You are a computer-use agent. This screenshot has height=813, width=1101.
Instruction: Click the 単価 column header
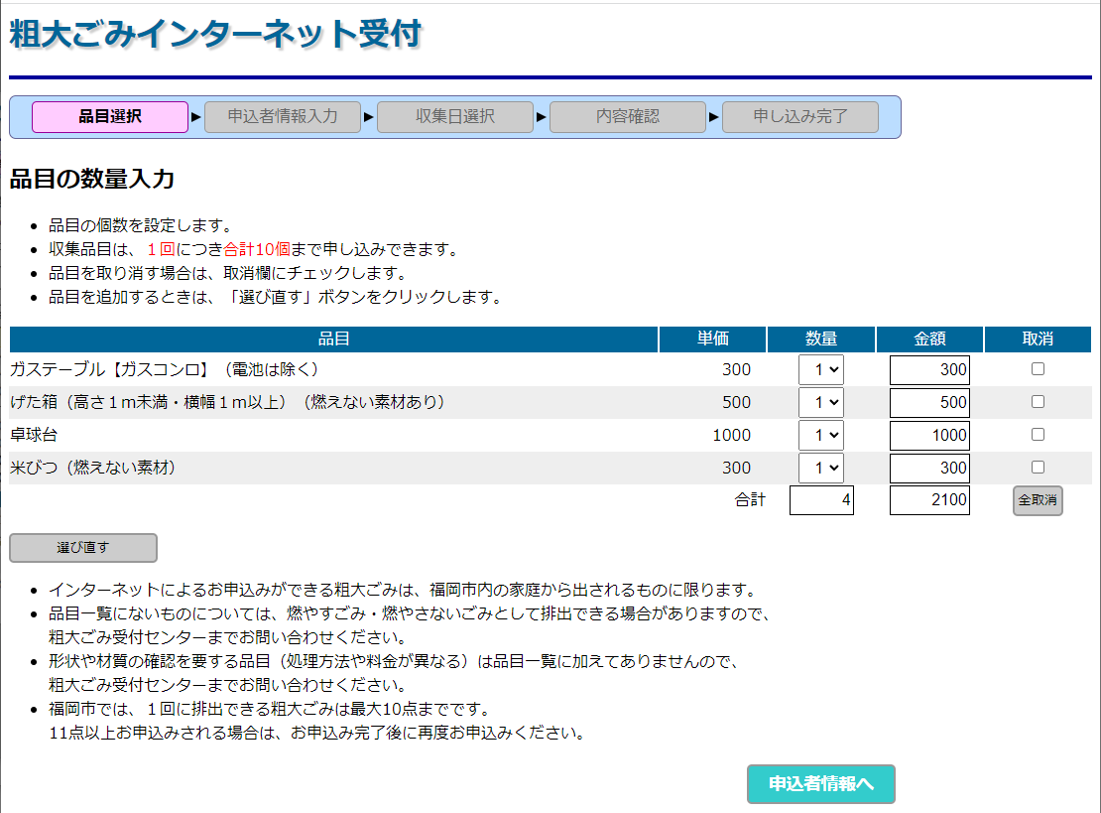click(713, 339)
